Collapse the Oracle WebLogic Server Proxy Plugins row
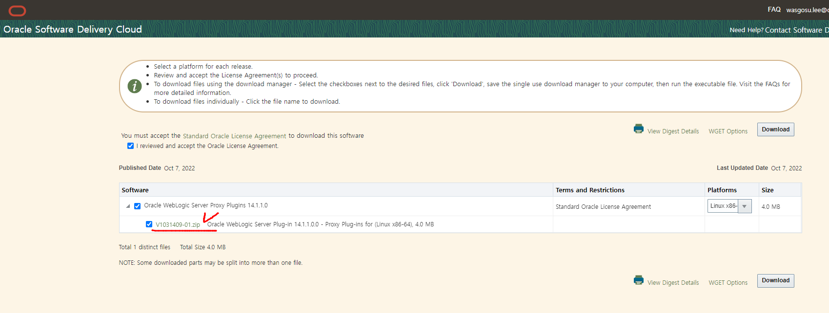This screenshot has width=829, height=313. point(128,206)
